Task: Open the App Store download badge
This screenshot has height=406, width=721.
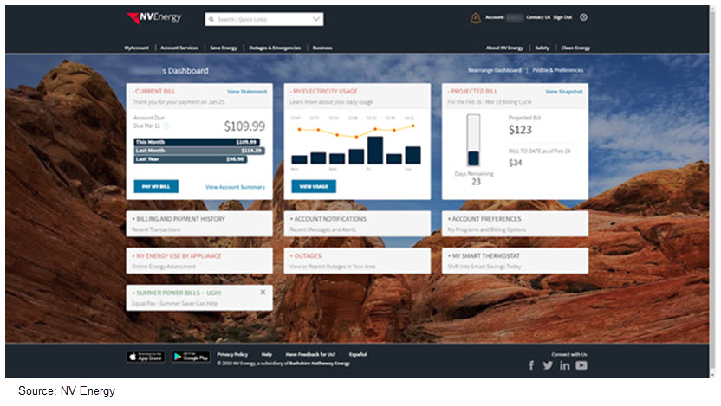Action: click(x=146, y=357)
